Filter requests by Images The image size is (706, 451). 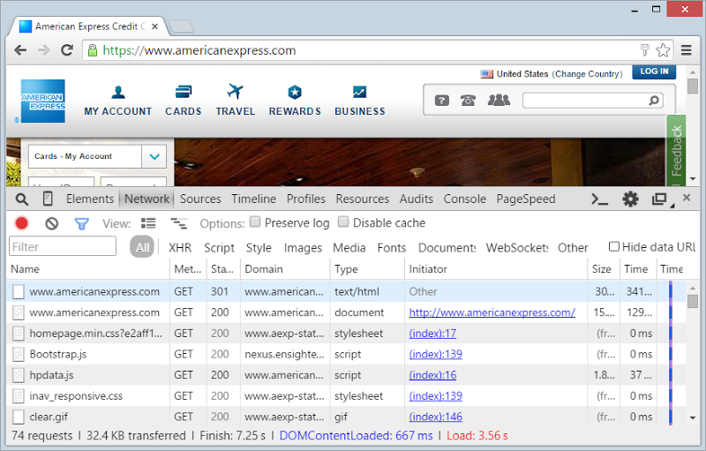tap(303, 247)
